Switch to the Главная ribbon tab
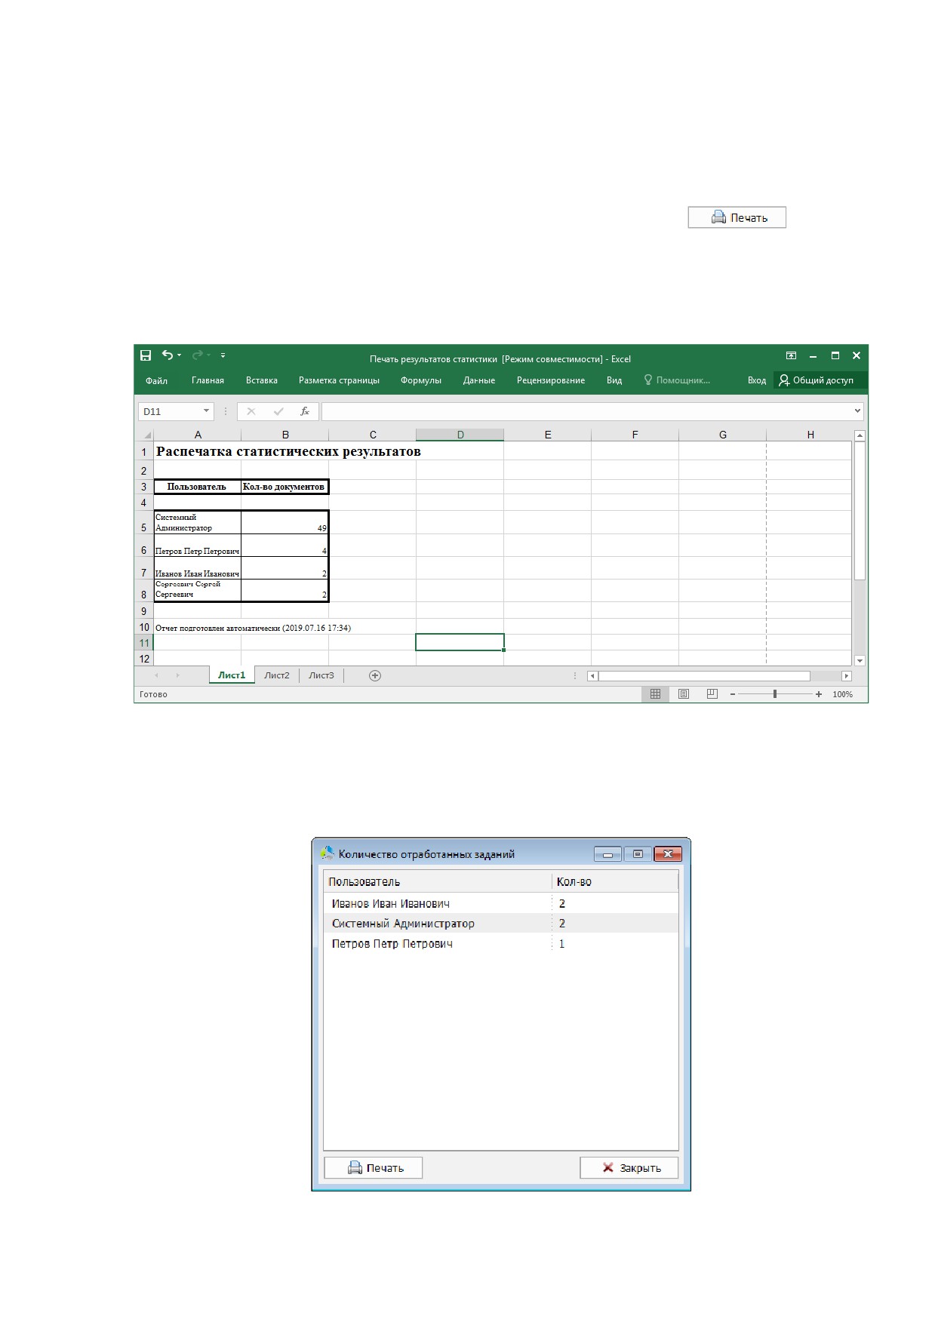Image resolution: width=935 pixels, height=1322 pixels. pos(208,380)
